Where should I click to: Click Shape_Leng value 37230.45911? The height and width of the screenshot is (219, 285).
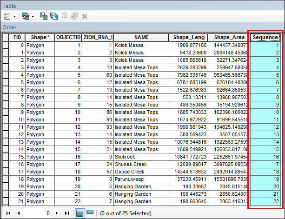tap(188, 179)
